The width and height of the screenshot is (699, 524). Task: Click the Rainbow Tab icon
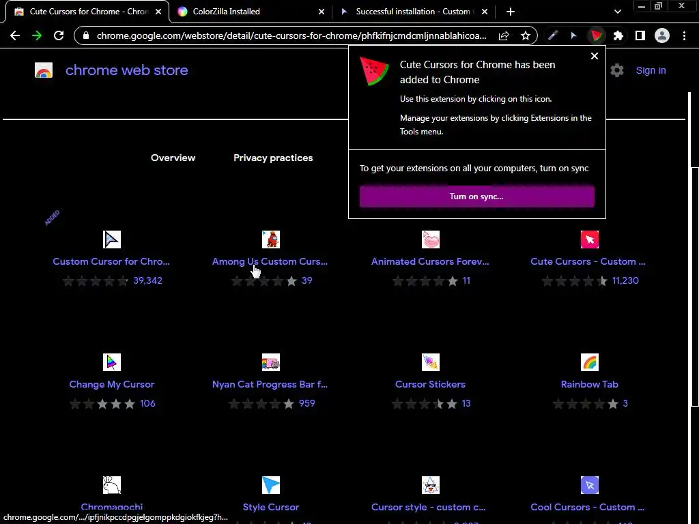tap(589, 362)
